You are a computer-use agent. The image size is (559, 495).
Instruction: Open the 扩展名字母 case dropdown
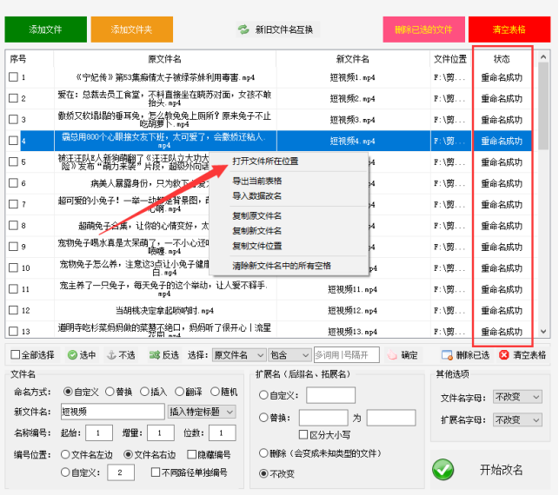click(x=517, y=420)
